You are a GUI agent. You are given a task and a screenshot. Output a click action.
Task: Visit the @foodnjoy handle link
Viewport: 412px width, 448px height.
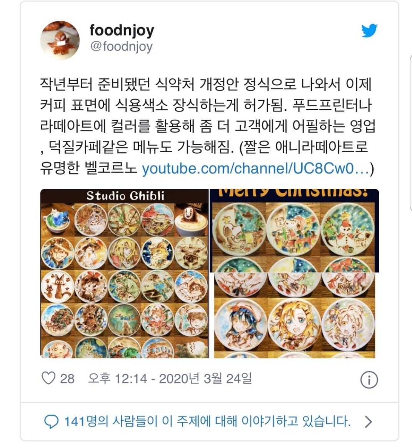pyautogui.click(x=122, y=46)
